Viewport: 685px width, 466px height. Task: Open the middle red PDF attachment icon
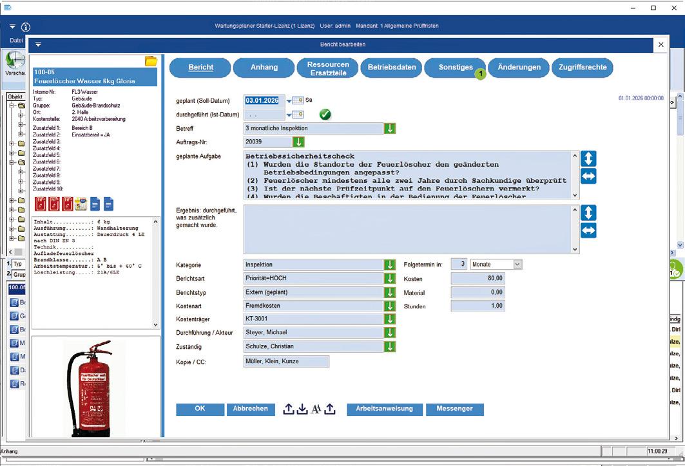pos(54,204)
